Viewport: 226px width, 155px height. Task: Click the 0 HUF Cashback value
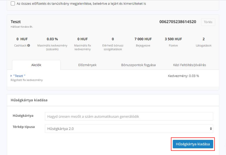click(22, 39)
